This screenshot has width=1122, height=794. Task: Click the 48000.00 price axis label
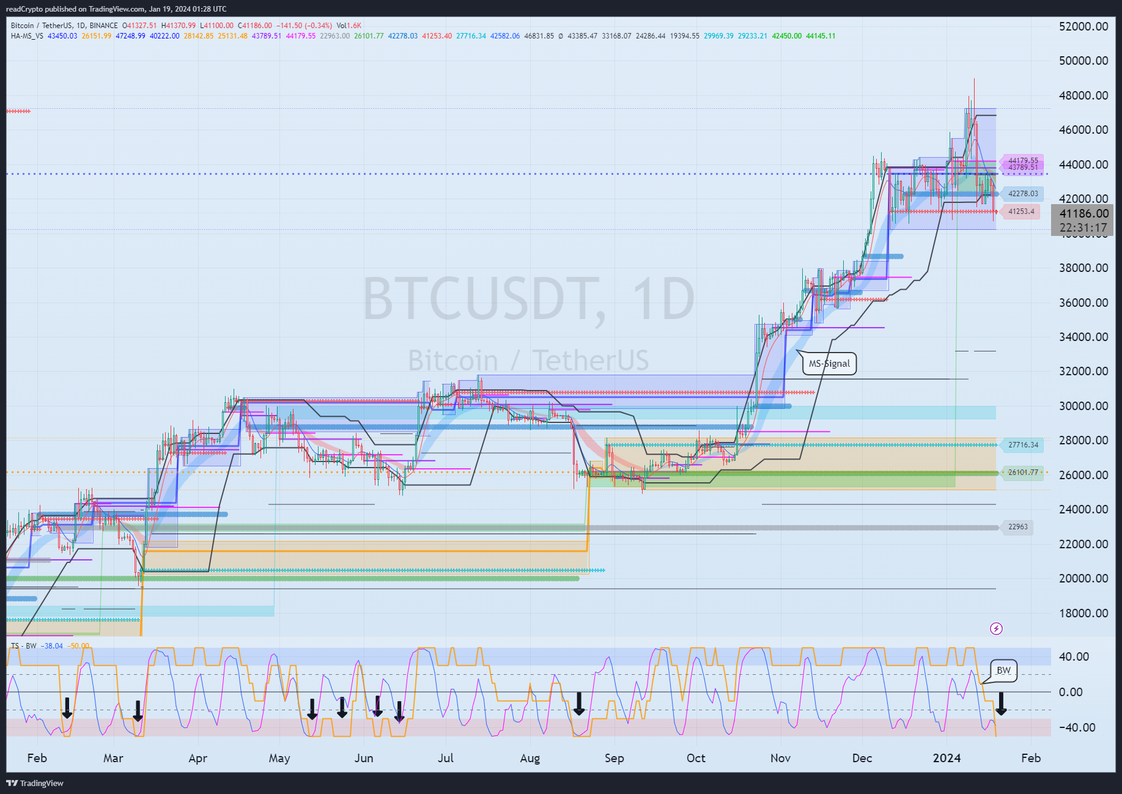click(1083, 95)
